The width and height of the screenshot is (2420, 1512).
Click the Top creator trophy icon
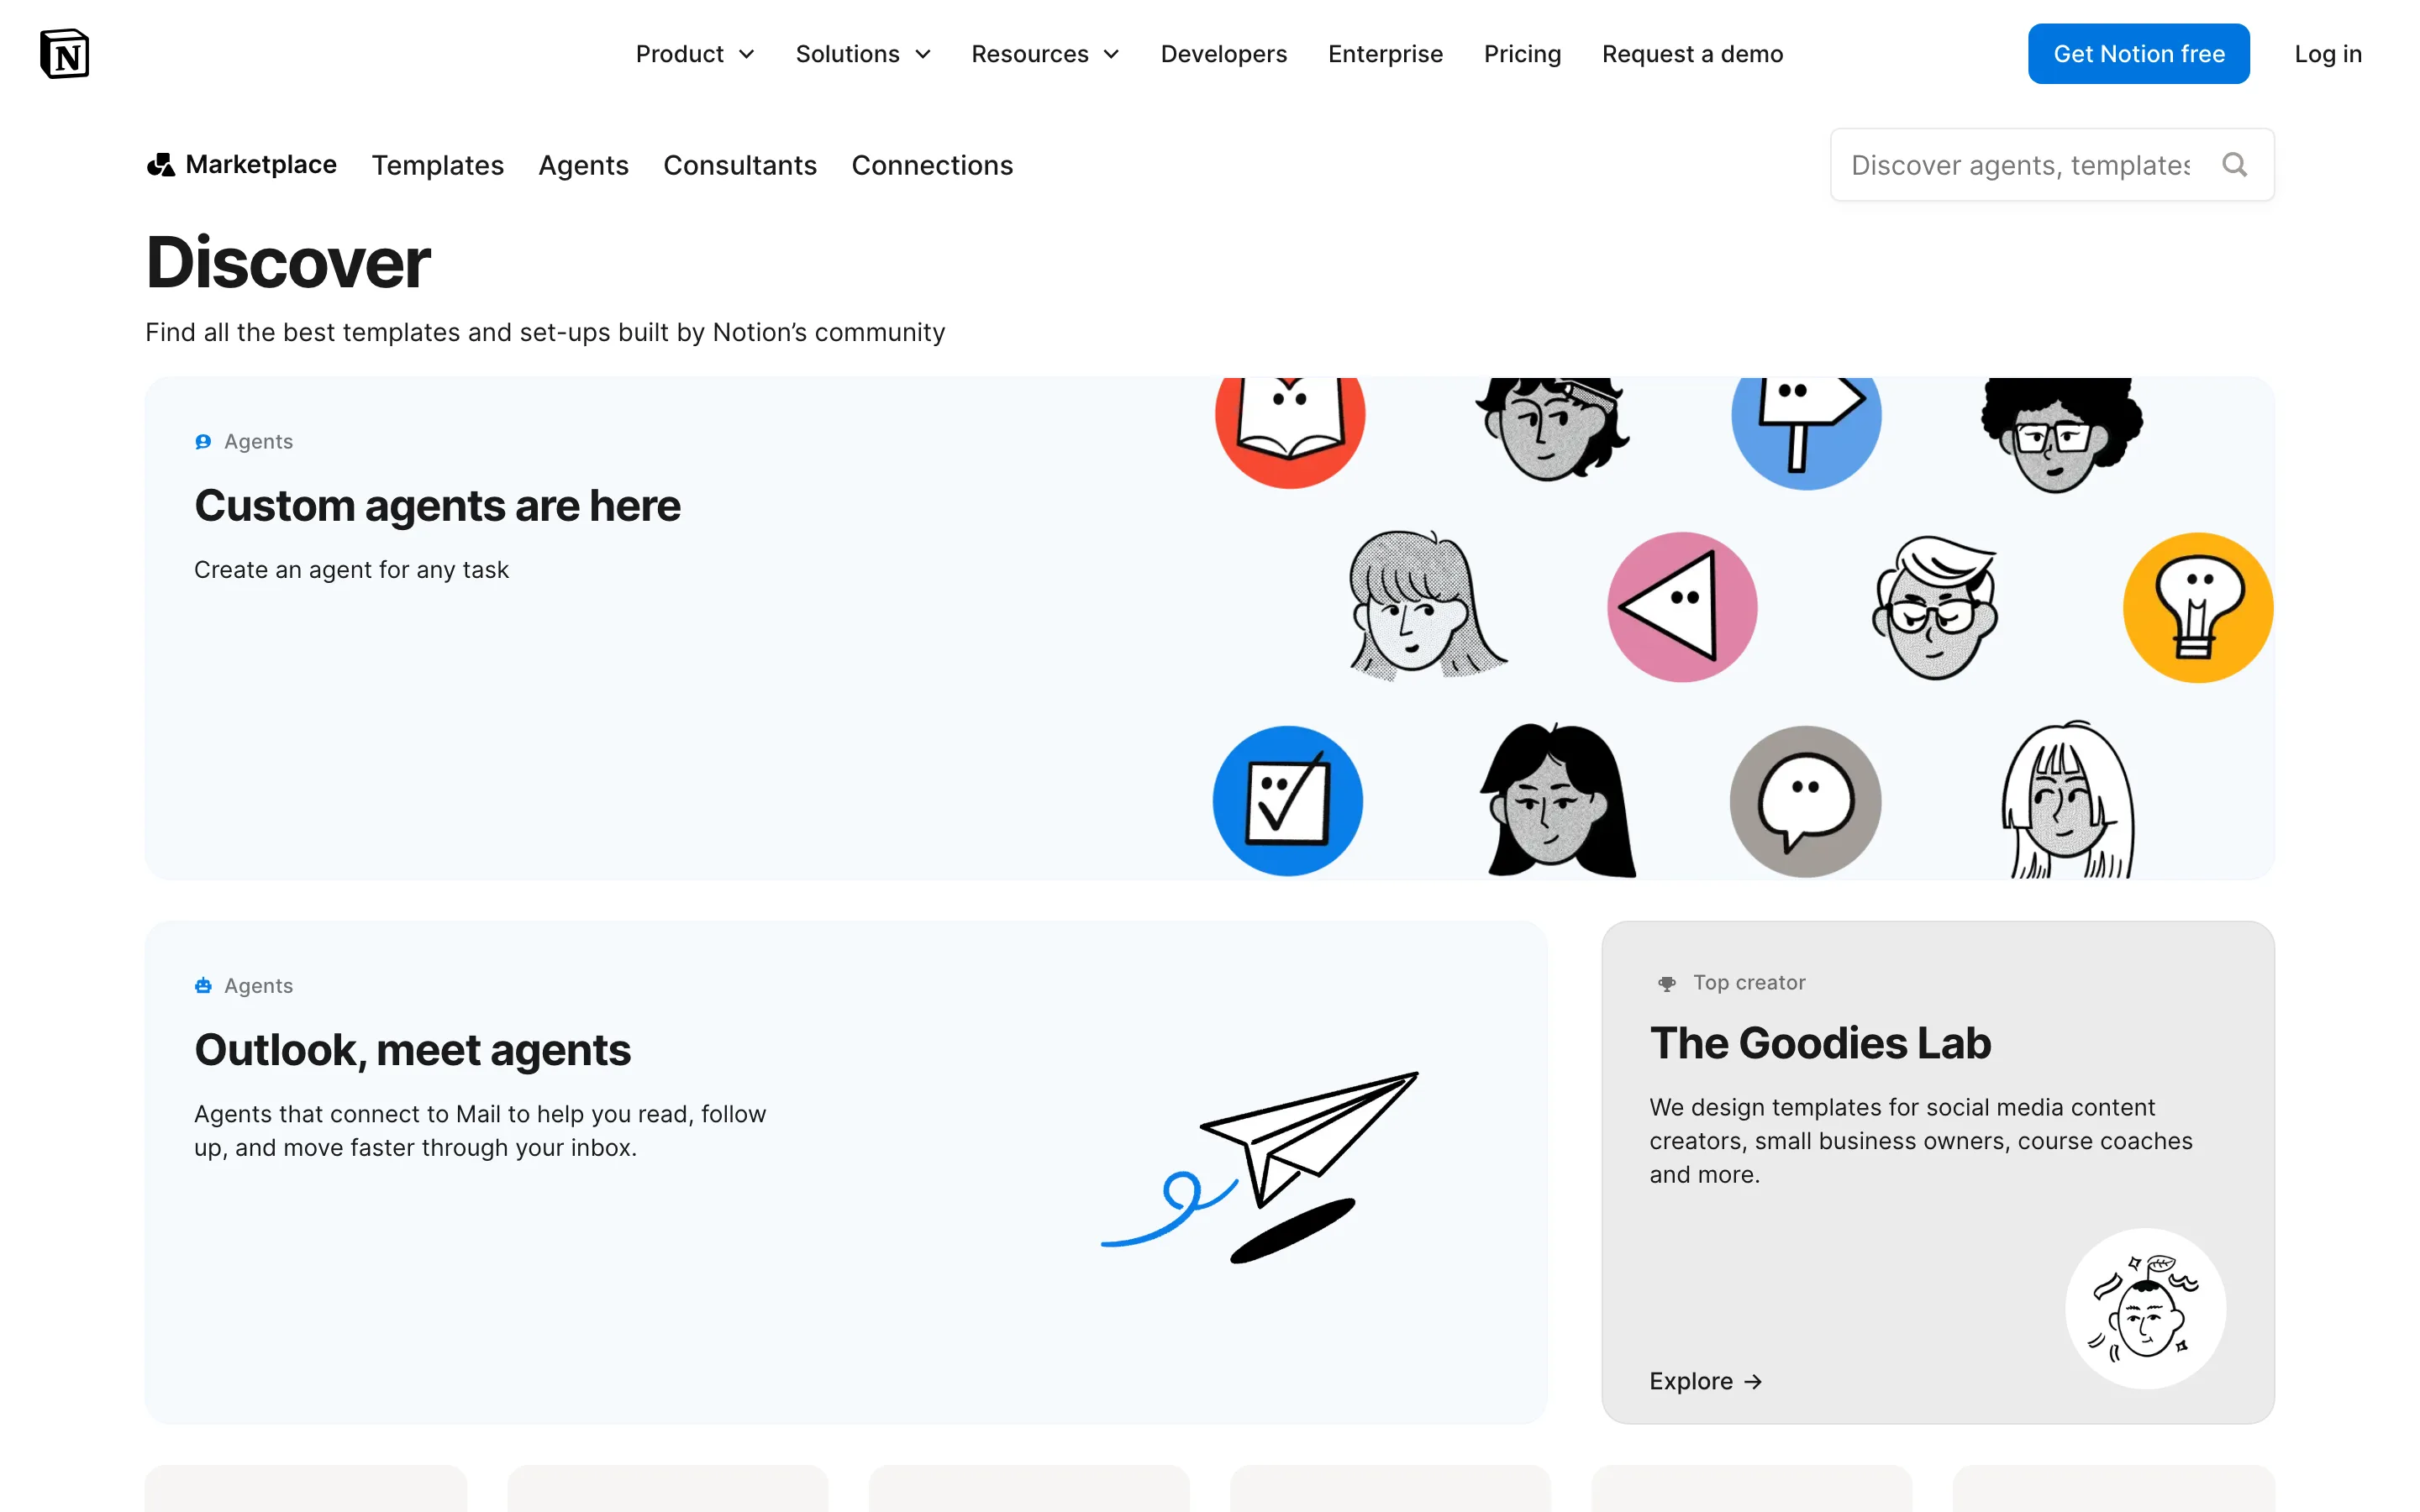[1666, 983]
